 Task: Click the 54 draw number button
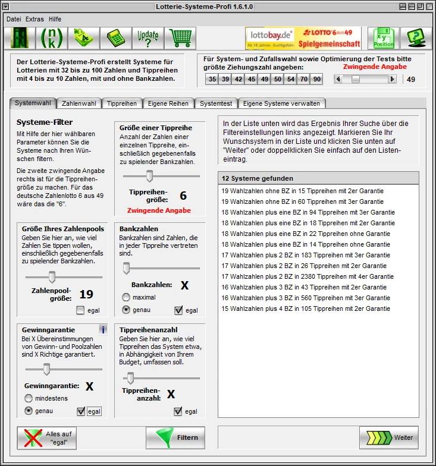(x=290, y=79)
